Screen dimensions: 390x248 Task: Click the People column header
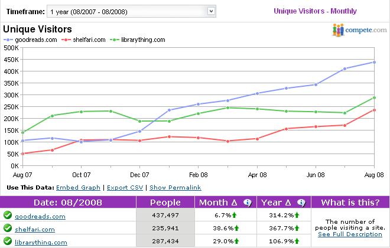pyautogui.click(x=165, y=203)
